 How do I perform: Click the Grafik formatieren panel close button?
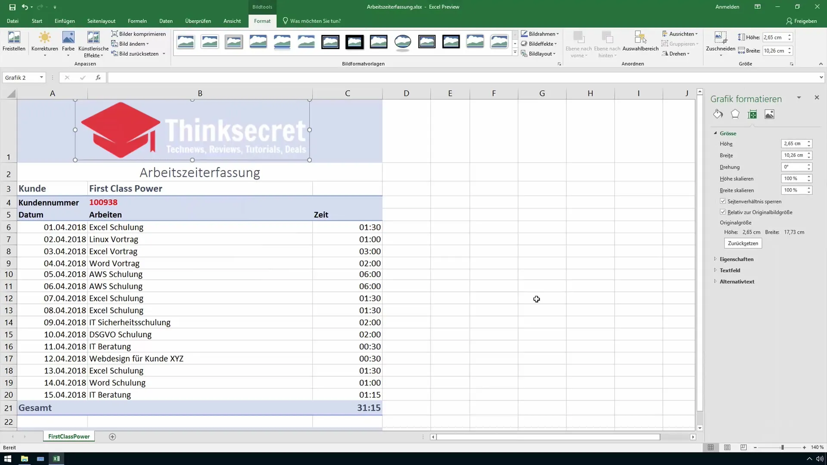[x=817, y=97]
